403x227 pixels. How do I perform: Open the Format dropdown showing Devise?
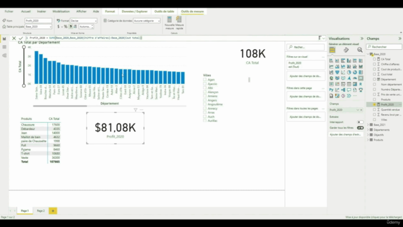click(84, 21)
